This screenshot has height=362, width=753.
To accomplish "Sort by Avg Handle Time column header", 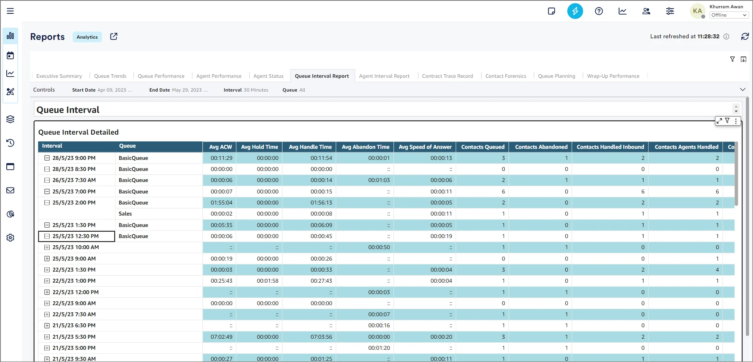I will (x=310, y=147).
